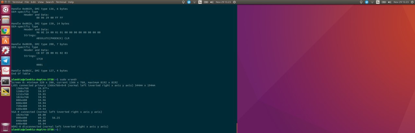Click the '17C0' string value
Screen dimensions: 415x133
tap(40, 59)
